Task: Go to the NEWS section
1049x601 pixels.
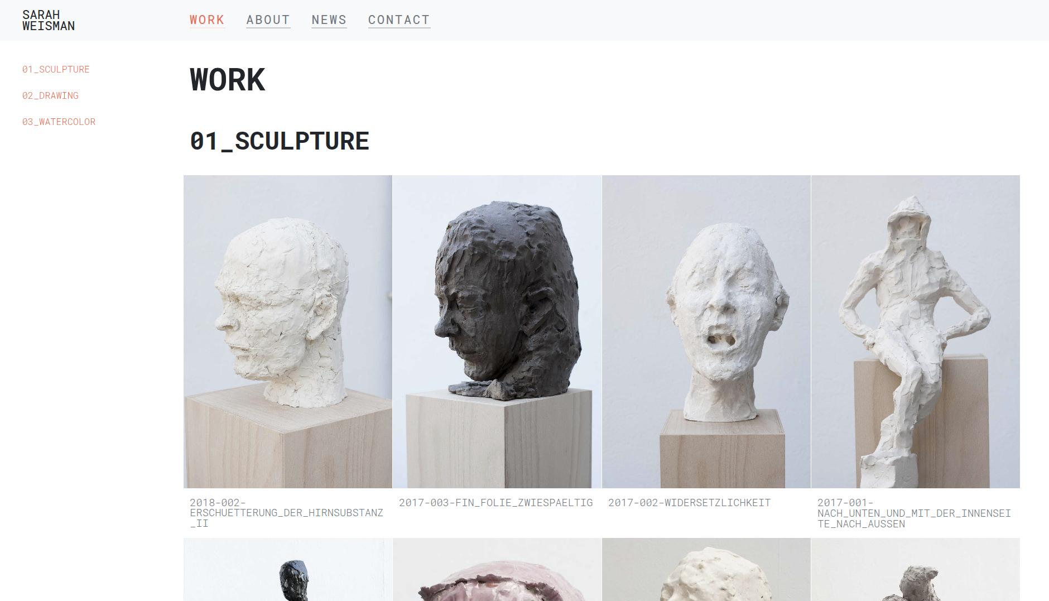Action: pos(329,20)
